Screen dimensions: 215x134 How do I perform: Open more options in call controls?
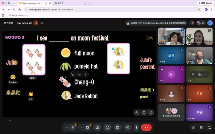point(136,128)
